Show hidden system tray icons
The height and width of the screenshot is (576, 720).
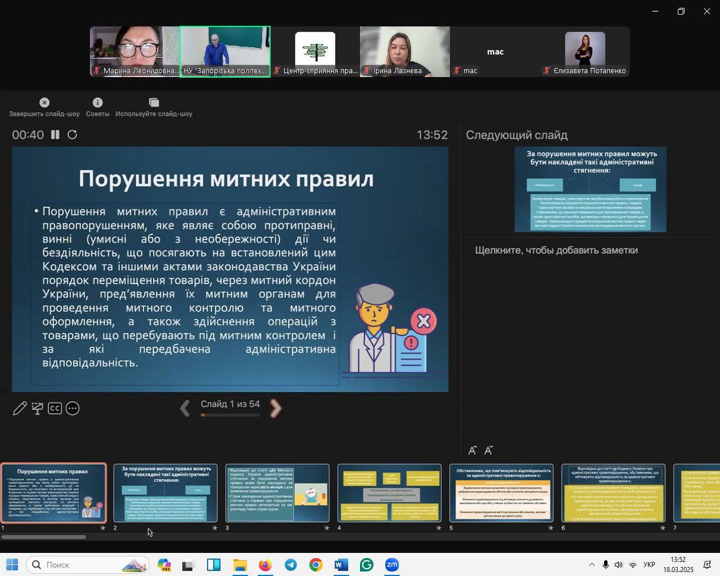pyautogui.click(x=591, y=565)
